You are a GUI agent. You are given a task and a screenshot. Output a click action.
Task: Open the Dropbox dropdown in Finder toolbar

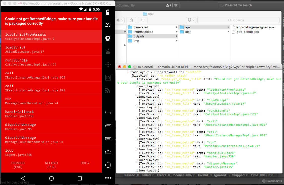tap(191, 20)
